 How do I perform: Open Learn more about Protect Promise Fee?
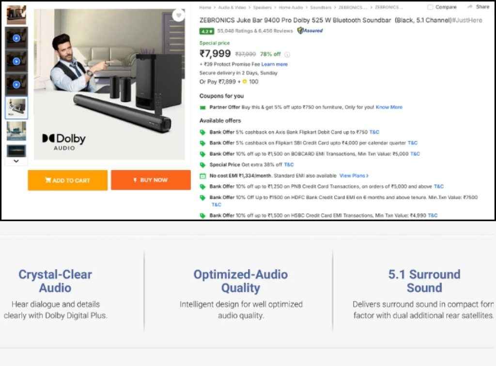pyautogui.click(x=275, y=63)
